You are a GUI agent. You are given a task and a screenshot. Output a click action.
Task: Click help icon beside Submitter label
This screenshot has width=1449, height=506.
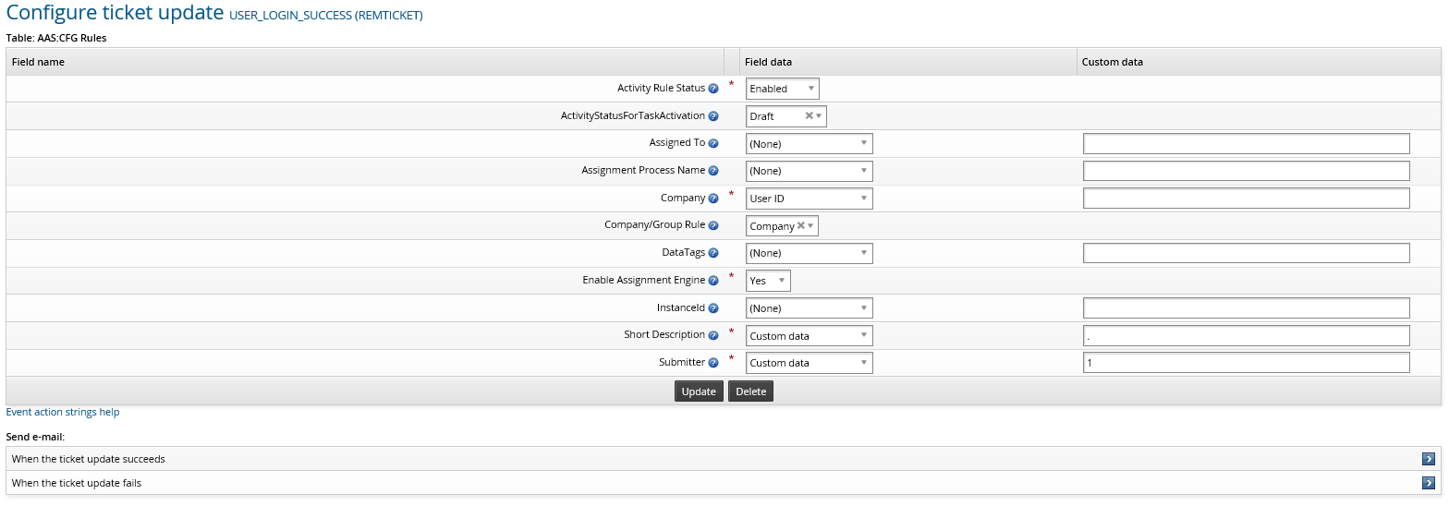pyautogui.click(x=713, y=363)
